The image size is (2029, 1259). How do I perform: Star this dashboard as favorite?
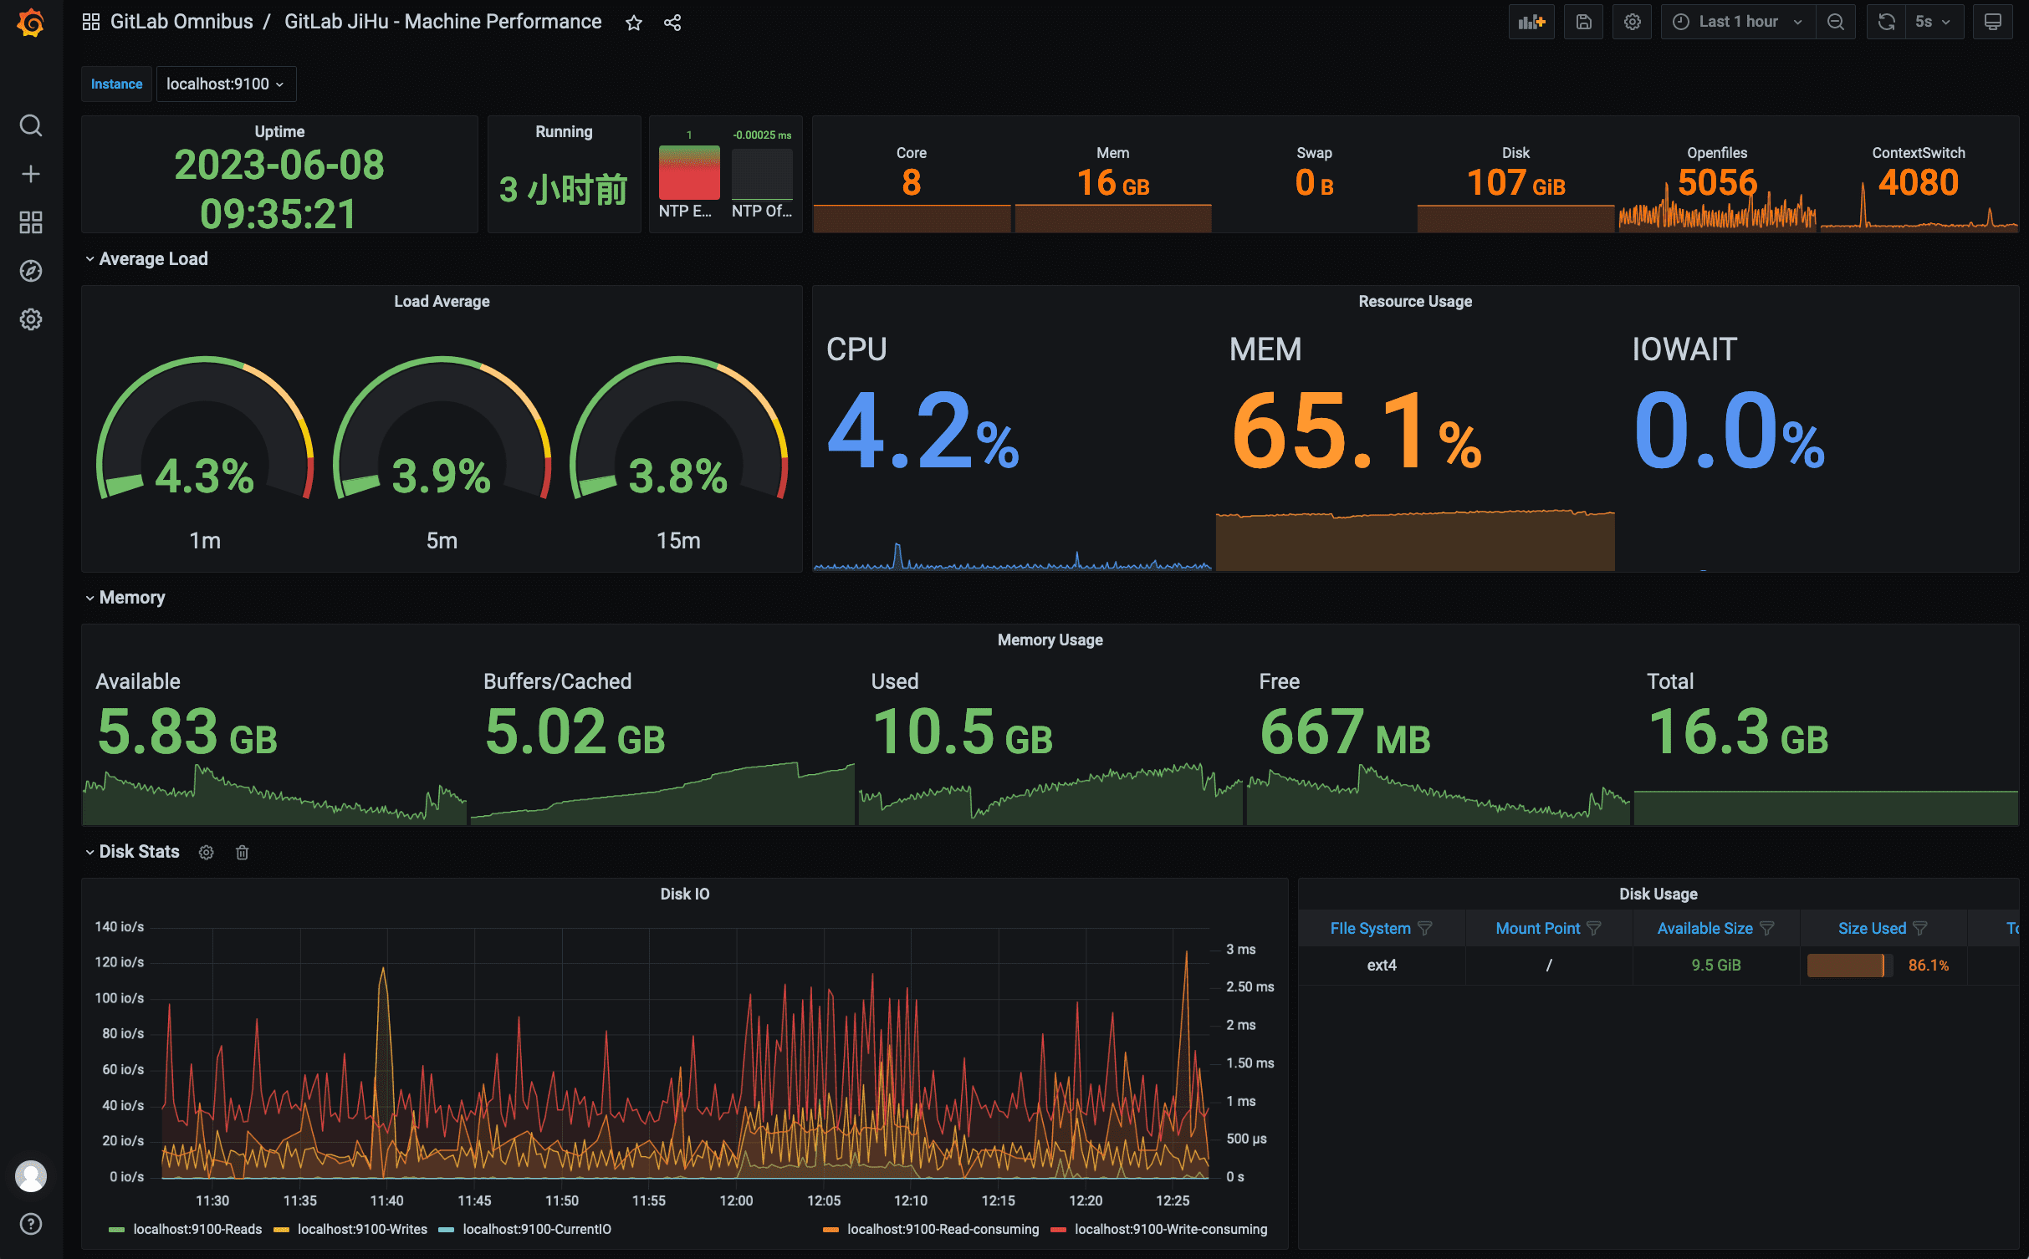[x=634, y=23]
